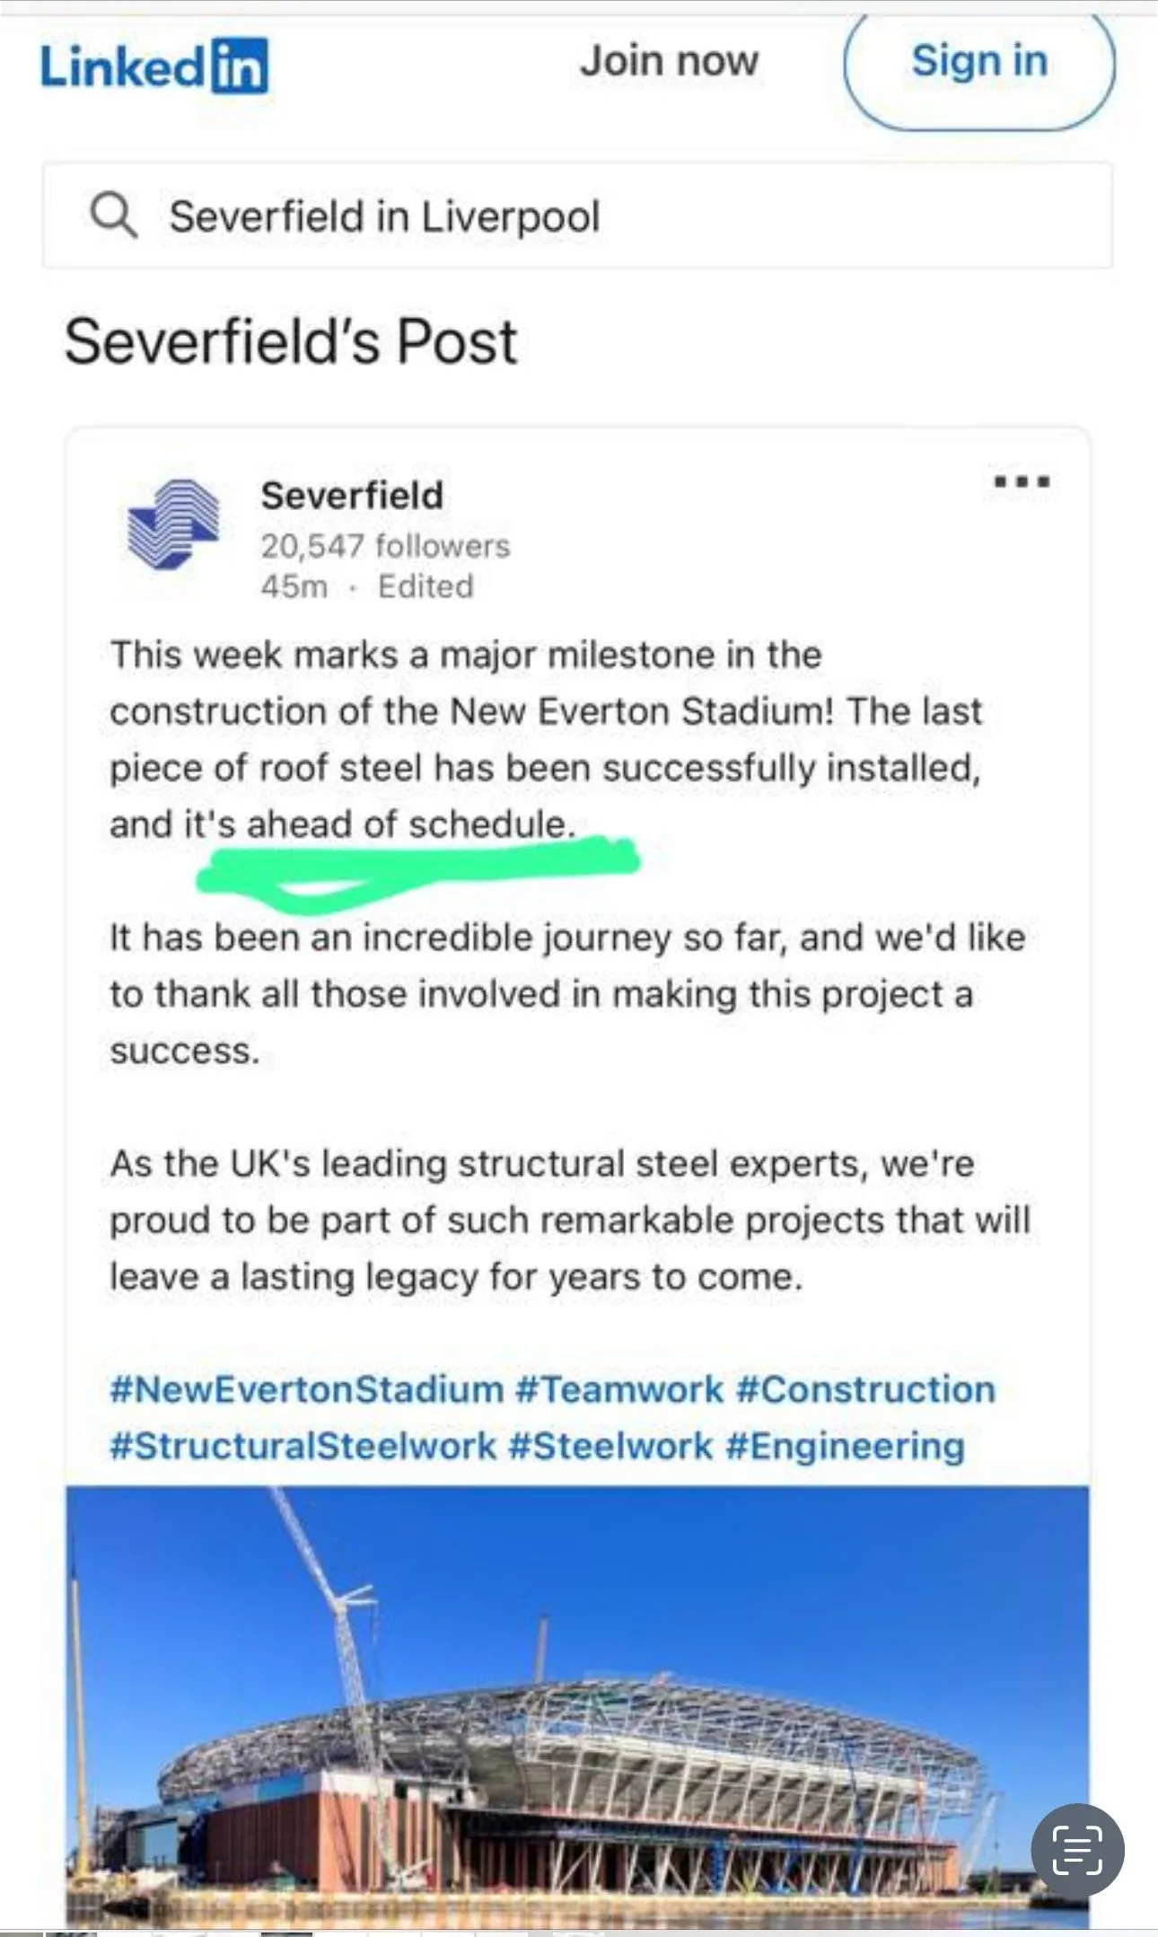
Task: Click the #NewEvertonStadium hashtag
Action: (306, 1389)
